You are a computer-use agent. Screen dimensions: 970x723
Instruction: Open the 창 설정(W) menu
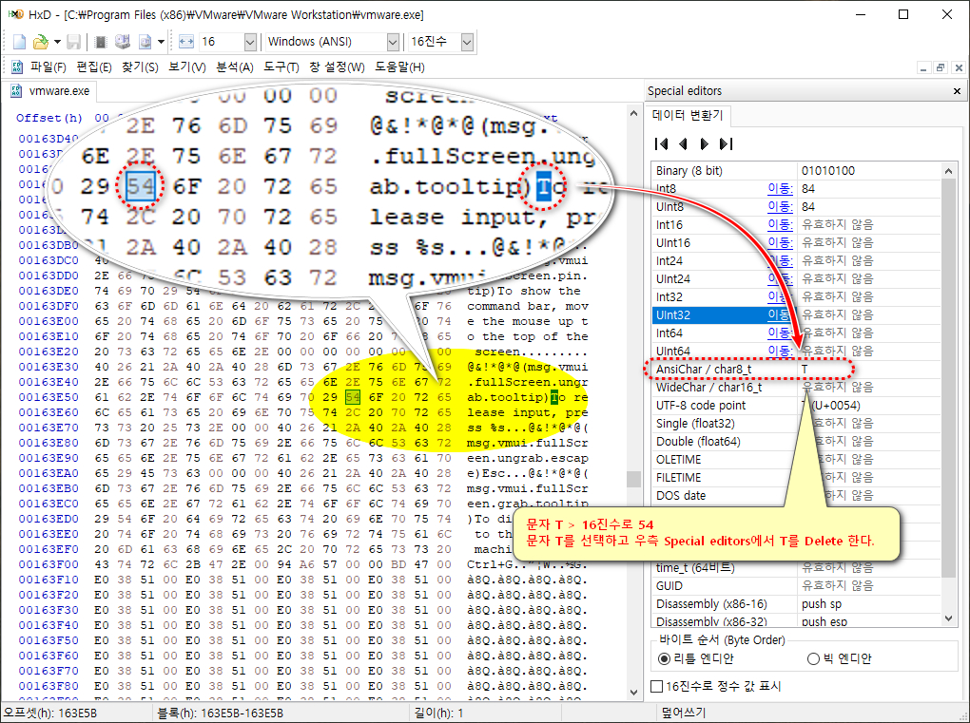[x=337, y=67]
